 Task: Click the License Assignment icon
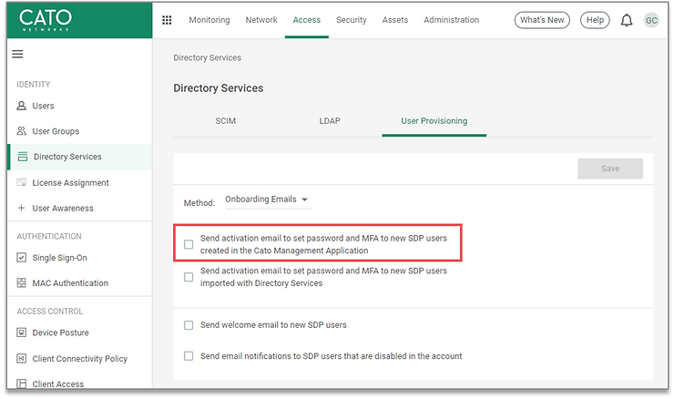pos(22,183)
